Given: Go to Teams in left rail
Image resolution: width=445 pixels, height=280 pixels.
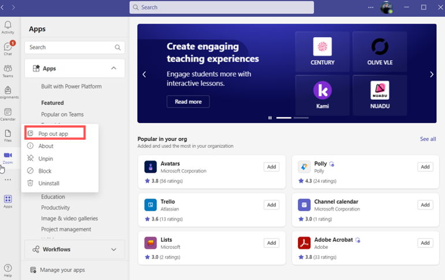Looking at the screenshot, I should click(8, 71).
